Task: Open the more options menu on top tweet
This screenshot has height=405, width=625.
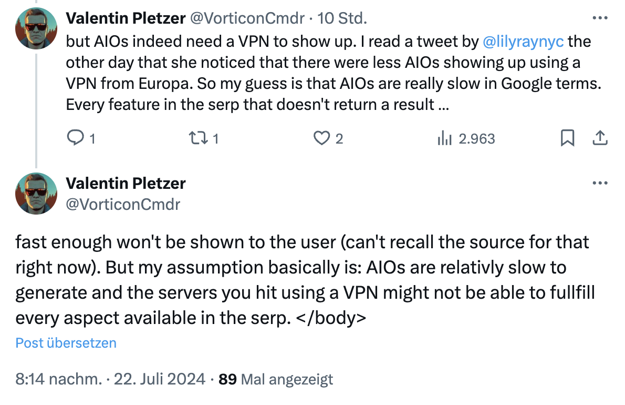Action: [x=599, y=17]
